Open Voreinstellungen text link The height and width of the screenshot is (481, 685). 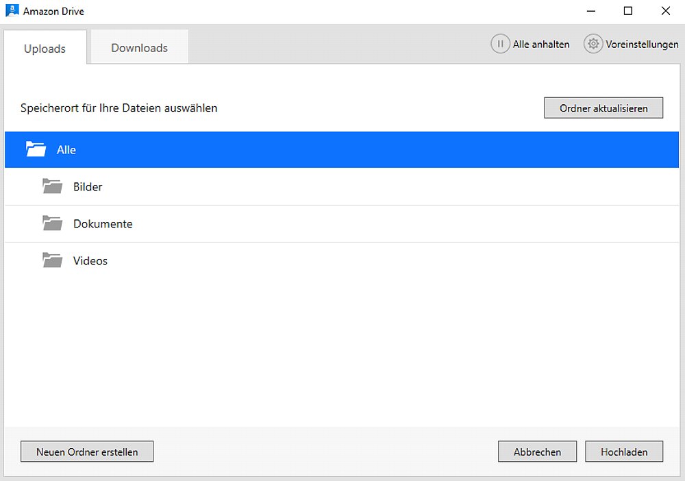coord(642,44)
